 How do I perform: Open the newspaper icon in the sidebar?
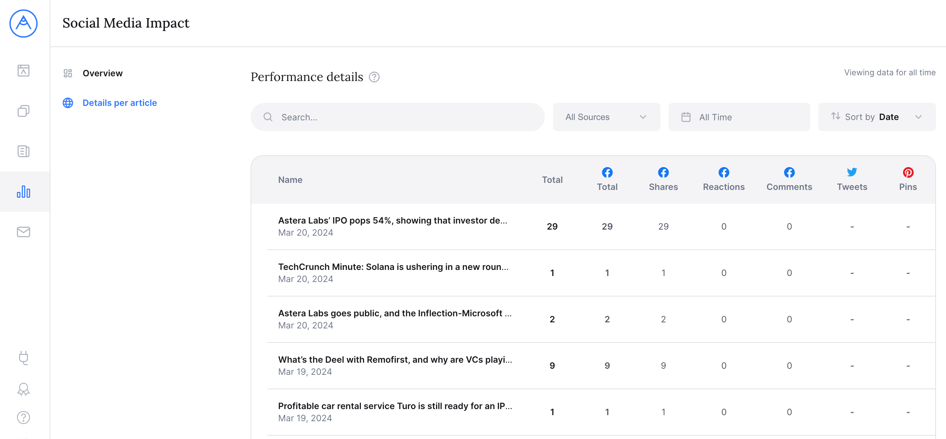24,151
